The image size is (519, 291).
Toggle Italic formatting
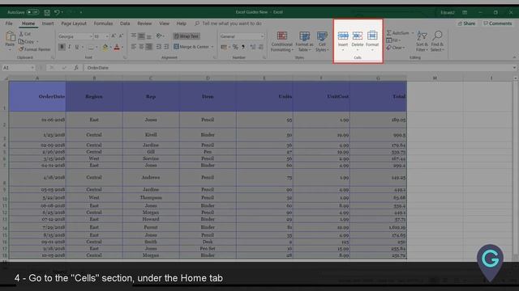point(69,47)
